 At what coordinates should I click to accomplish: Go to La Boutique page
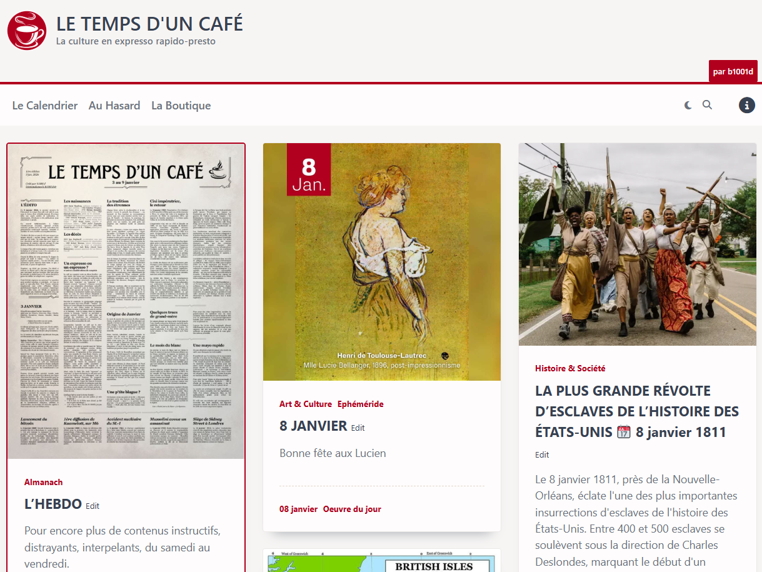pyautogui.click(x=181, y=106)
